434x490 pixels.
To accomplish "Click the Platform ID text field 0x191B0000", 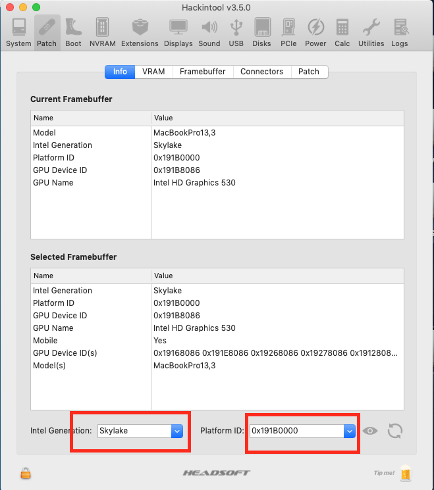I will click(x=296, y=431).
